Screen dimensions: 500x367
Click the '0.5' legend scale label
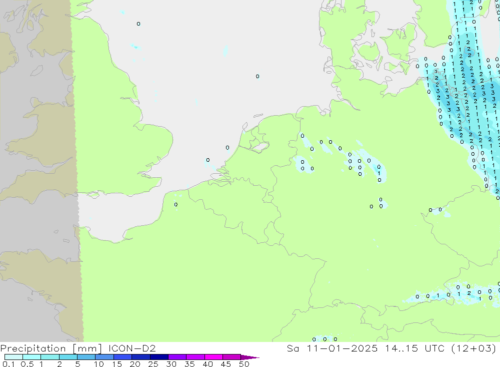pos(27,364)
